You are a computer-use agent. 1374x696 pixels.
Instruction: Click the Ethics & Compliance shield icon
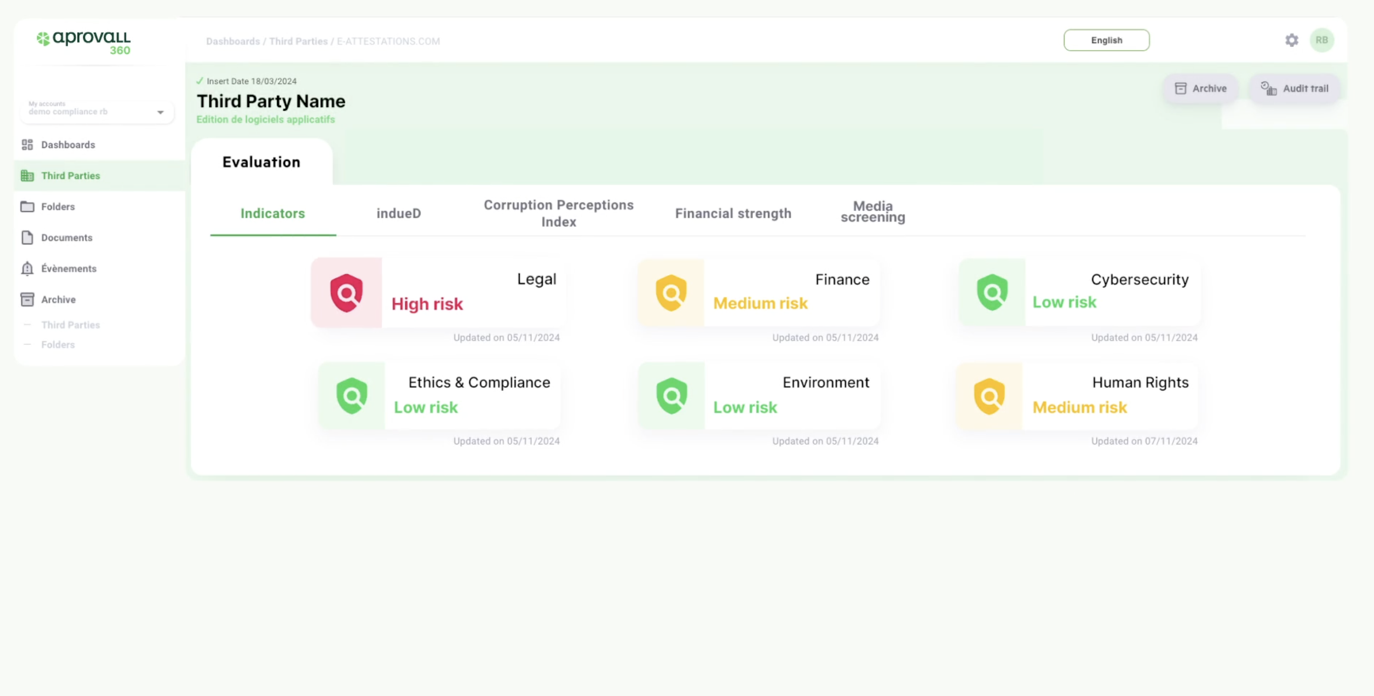coord(352,396)
